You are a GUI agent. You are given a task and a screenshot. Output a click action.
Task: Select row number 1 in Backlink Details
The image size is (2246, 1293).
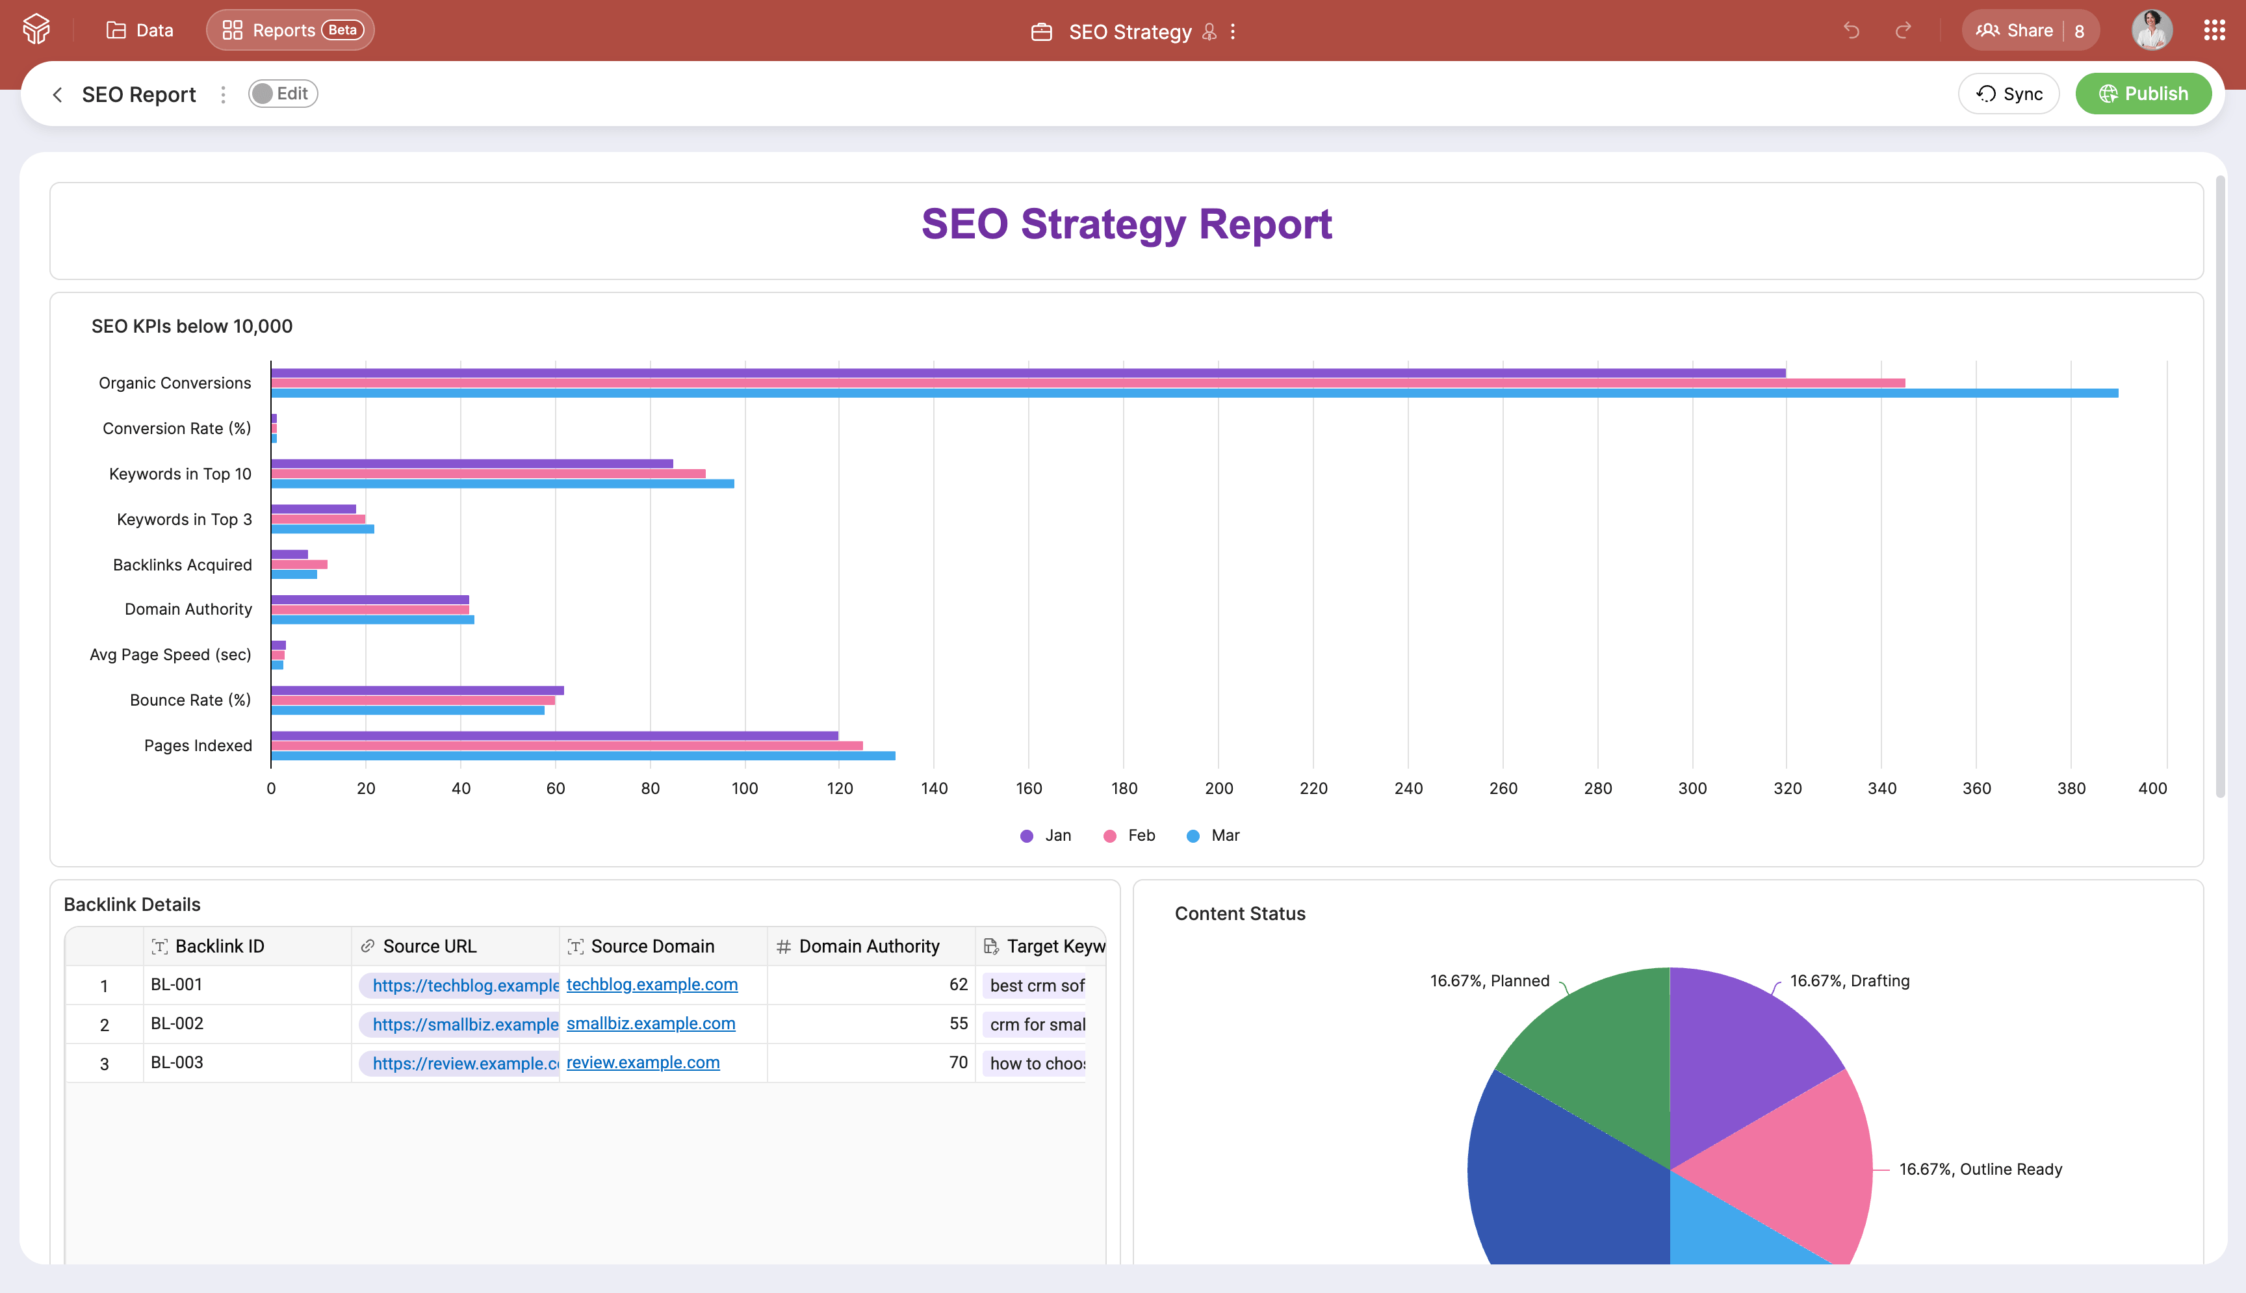tap(104, 986)
